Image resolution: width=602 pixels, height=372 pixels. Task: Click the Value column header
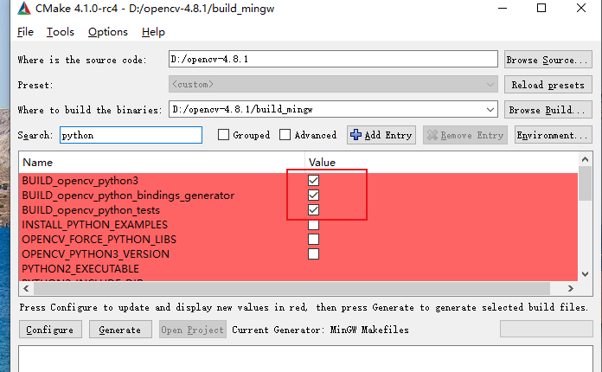pyautogui.click(x=441, y=163)
